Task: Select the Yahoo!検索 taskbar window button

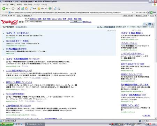Action: (35, 124)
